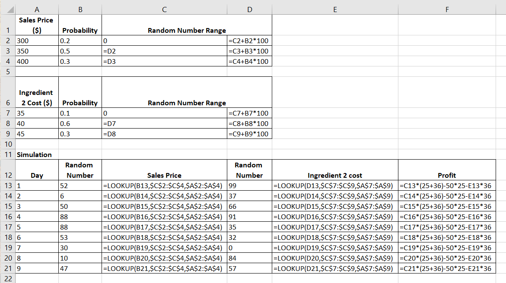Select the column C header

(x=164, y=7)
